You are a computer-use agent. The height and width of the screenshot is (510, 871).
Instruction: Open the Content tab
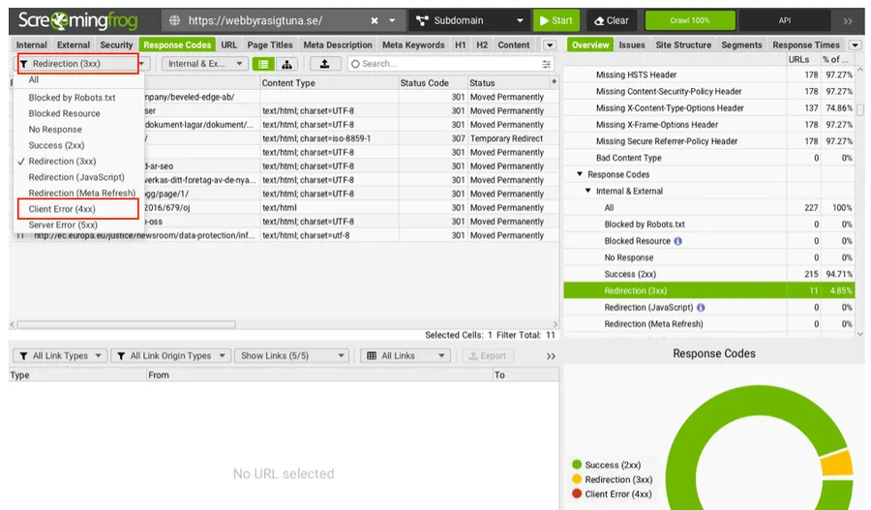pyautogui.click(x=514, y=45)
